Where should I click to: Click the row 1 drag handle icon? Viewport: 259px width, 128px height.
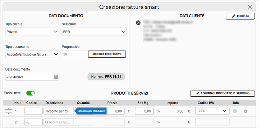(8, 111)
